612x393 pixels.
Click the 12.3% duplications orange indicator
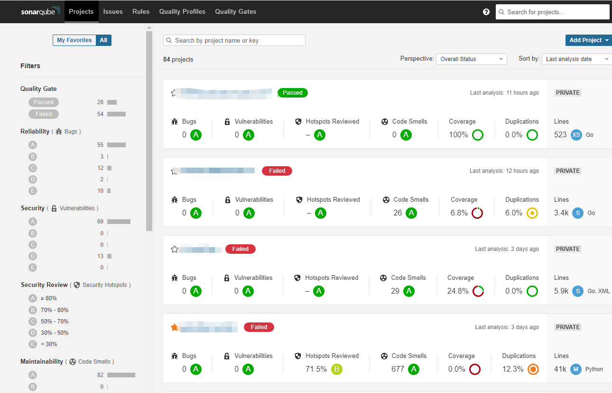(533, 369)
